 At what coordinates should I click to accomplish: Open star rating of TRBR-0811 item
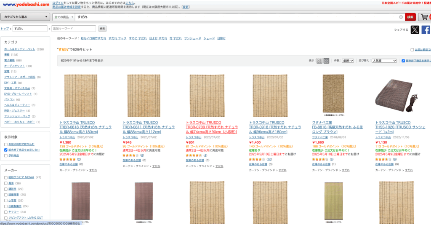click(x=130, y=155)
